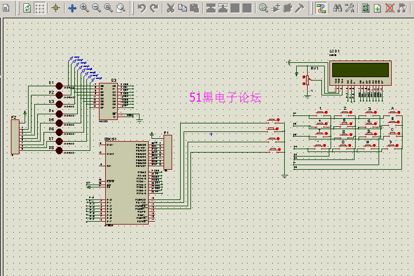
Task: Choose the block delete tool
Action: tap(247, 8)
